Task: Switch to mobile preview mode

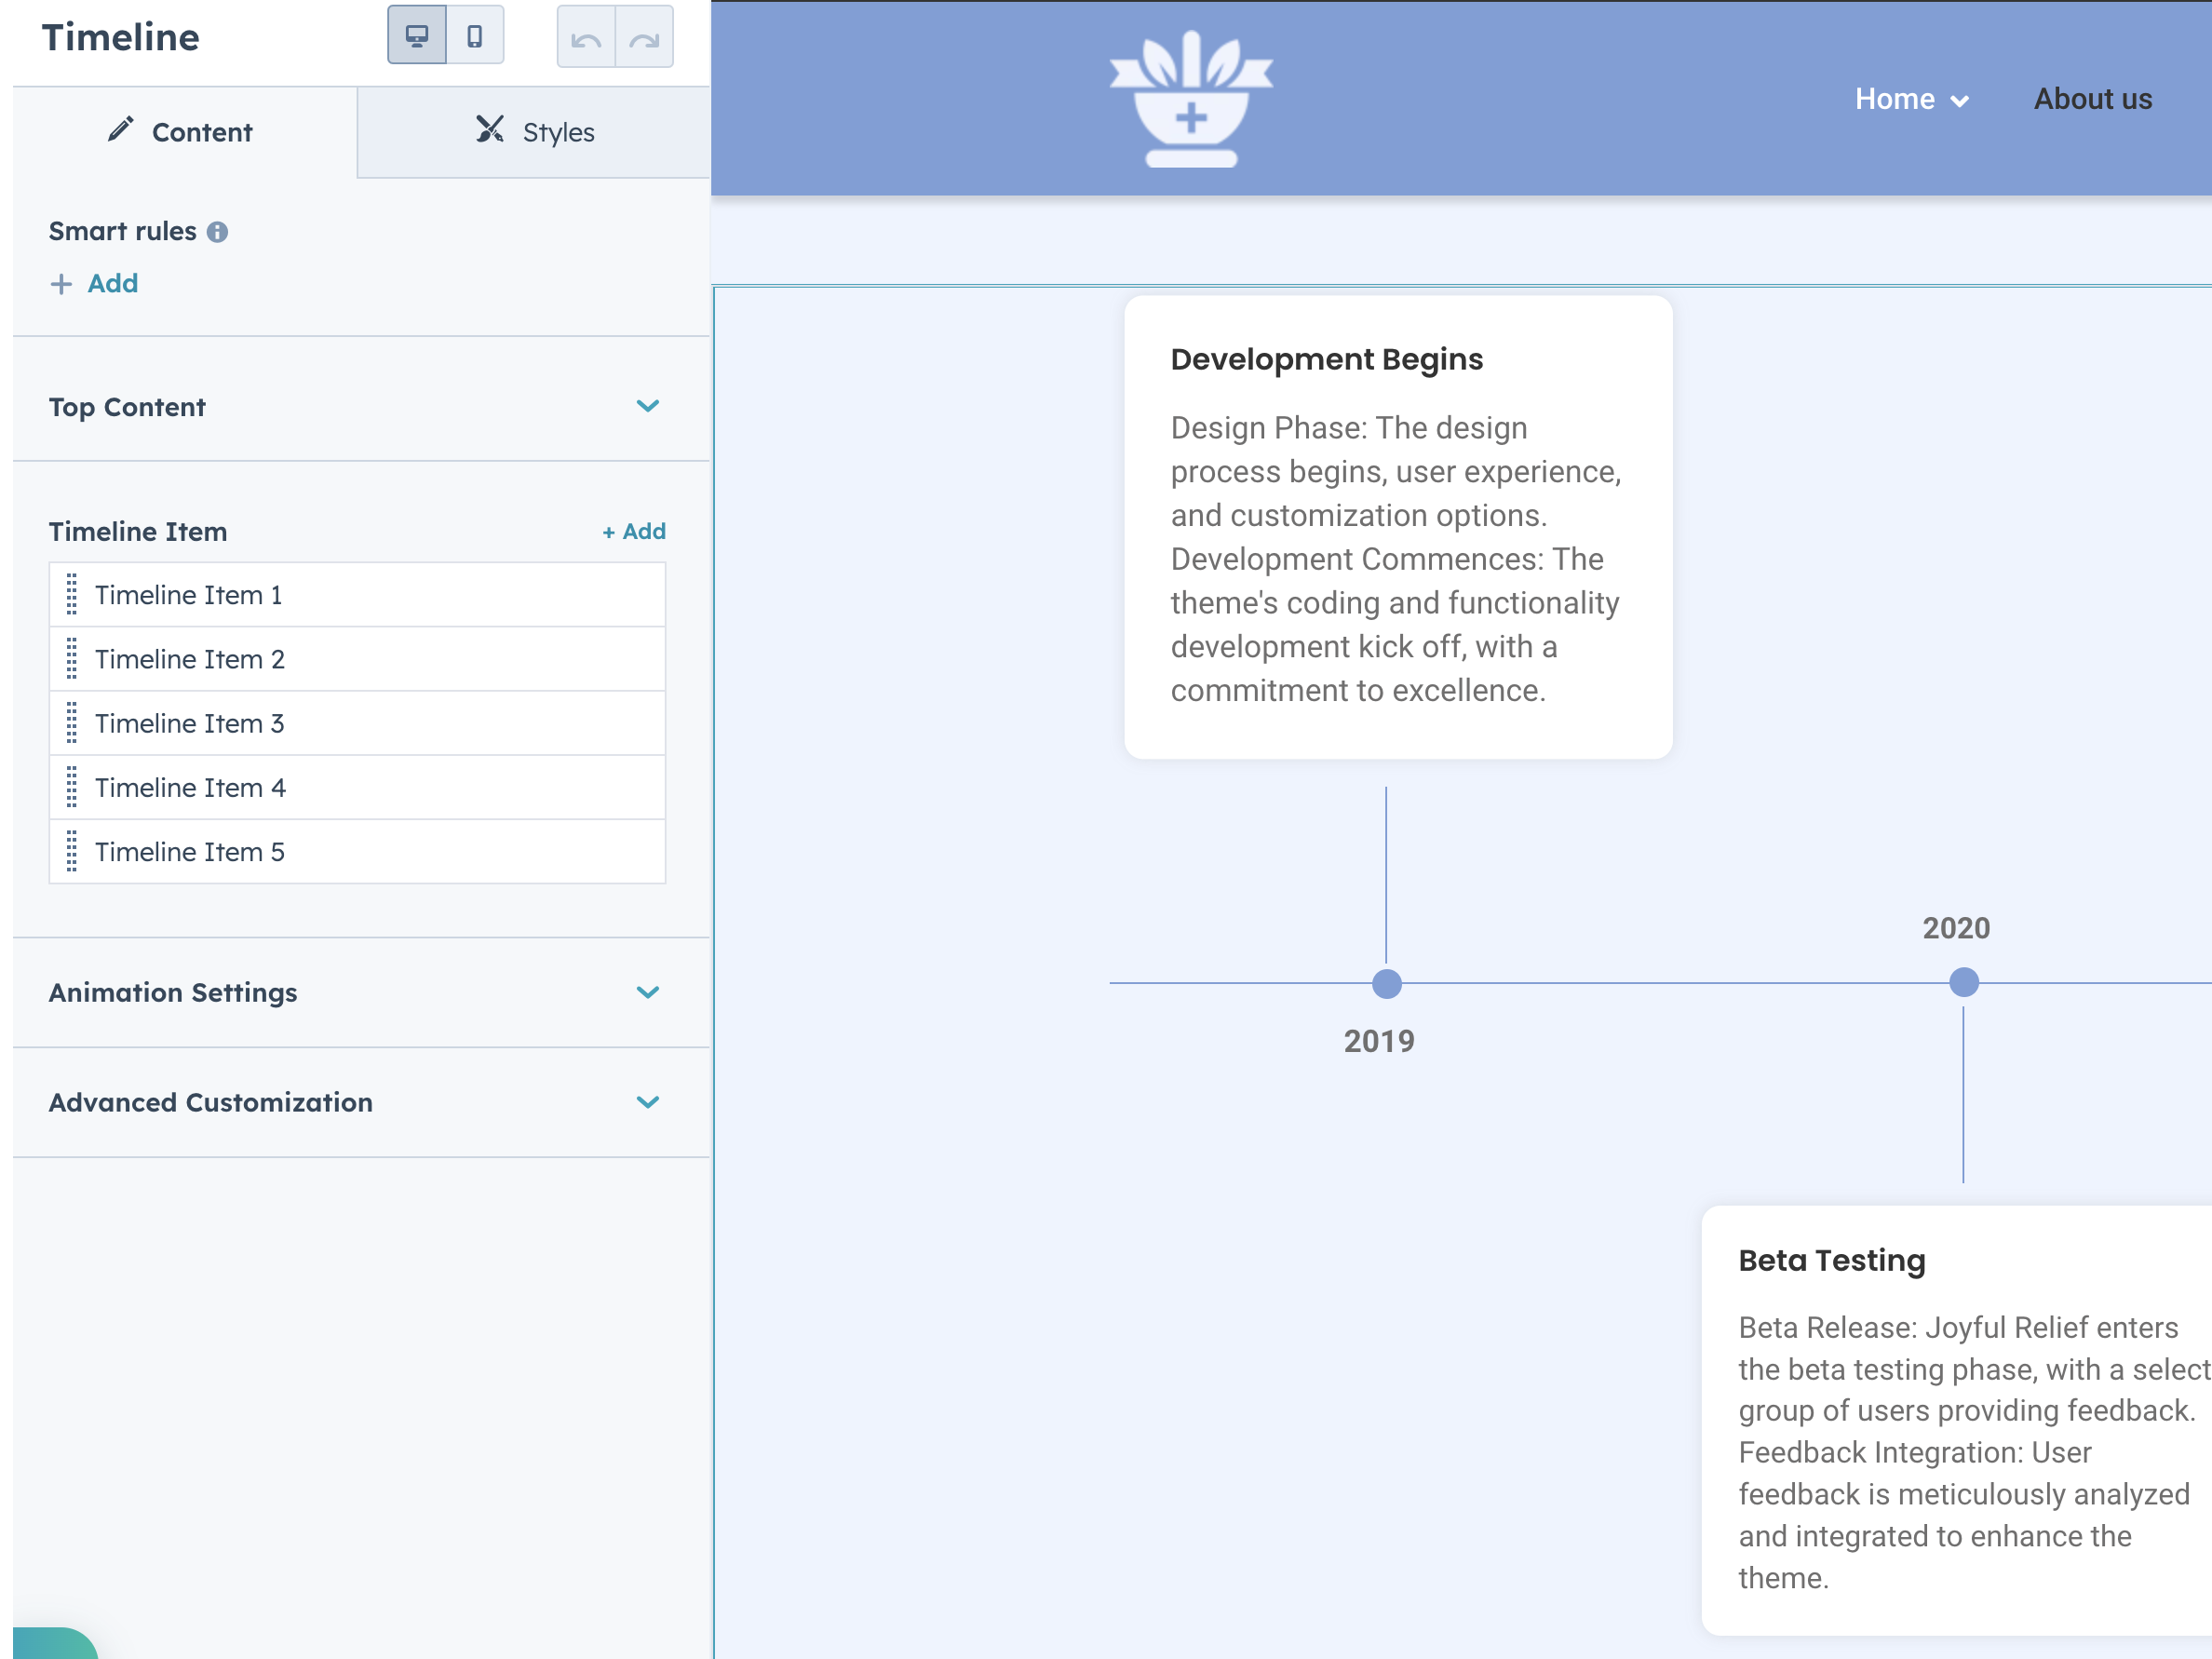Action: point(475,36)
